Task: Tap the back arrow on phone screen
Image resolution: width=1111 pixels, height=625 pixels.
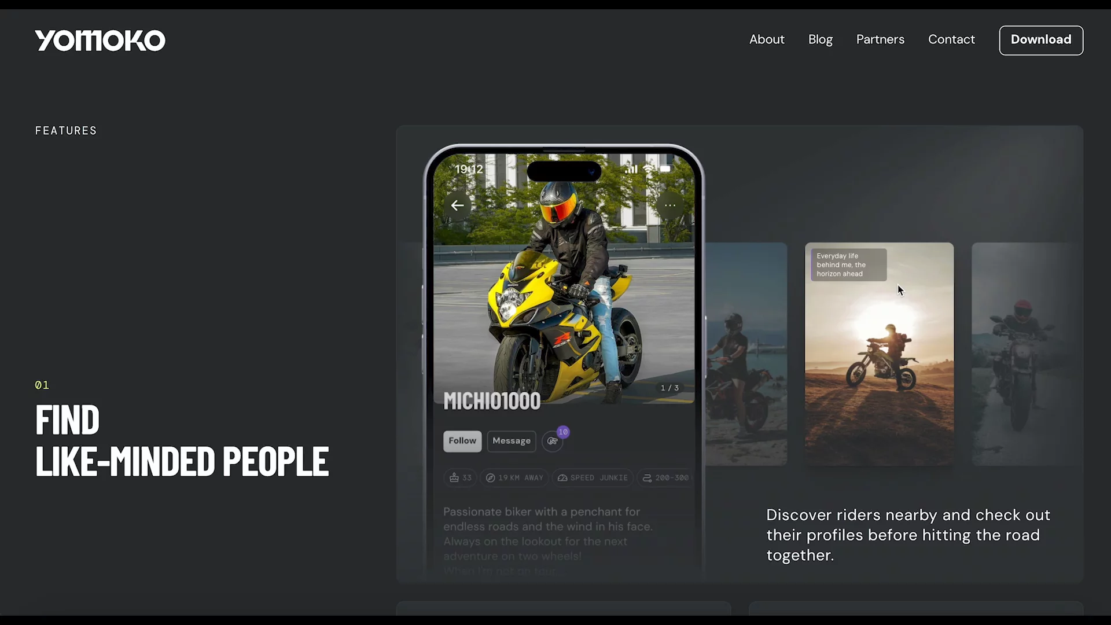Action: pyautogui.click(x=457, y=205)
